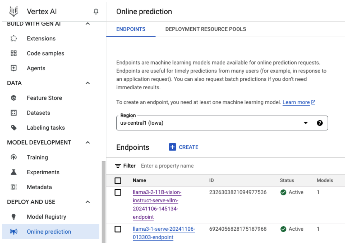This screenshot has height=246, width=350.
Task: Click the CREATE button for endpoints
Action: click(x=183, y=147)
